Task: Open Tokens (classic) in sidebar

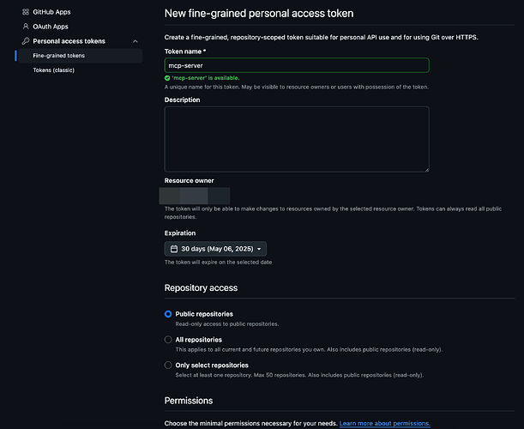Action: [x=53, y=70]
